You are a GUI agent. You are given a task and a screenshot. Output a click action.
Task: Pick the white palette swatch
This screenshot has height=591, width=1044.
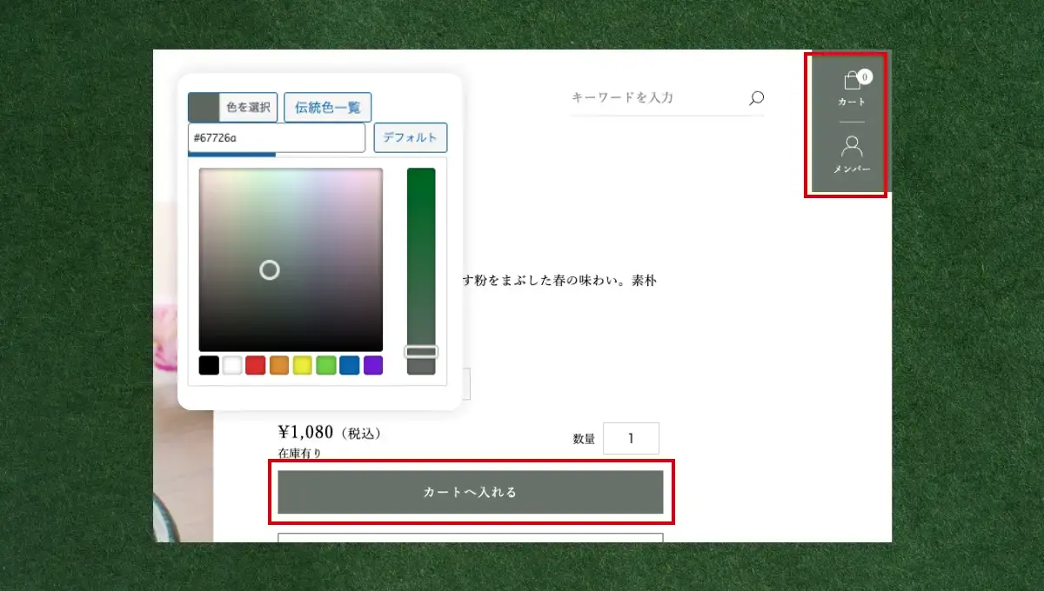(x=232, y=365)
